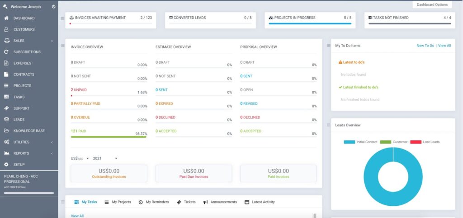Click drag handle icon beside Leads Overview
Viewport: 463px width, 218px height.
328,125
